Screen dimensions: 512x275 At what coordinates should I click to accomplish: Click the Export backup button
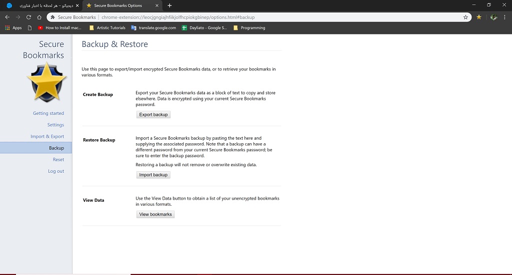tap(153, 115)
